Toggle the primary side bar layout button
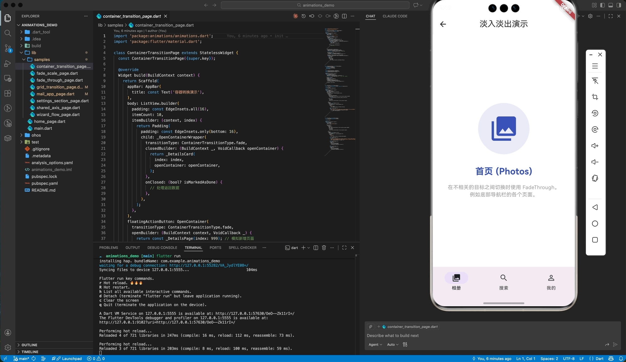Screen dimensions: 626x362 coord(603,5)
